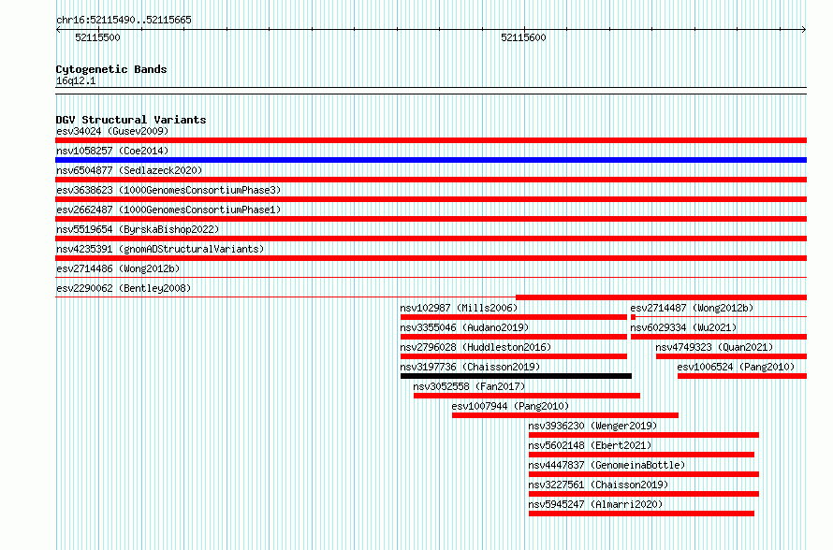Click the chr16:52115490..52115665 region text
The width and height of the screenshot is (833, 550).
click(x=124, y=21)
